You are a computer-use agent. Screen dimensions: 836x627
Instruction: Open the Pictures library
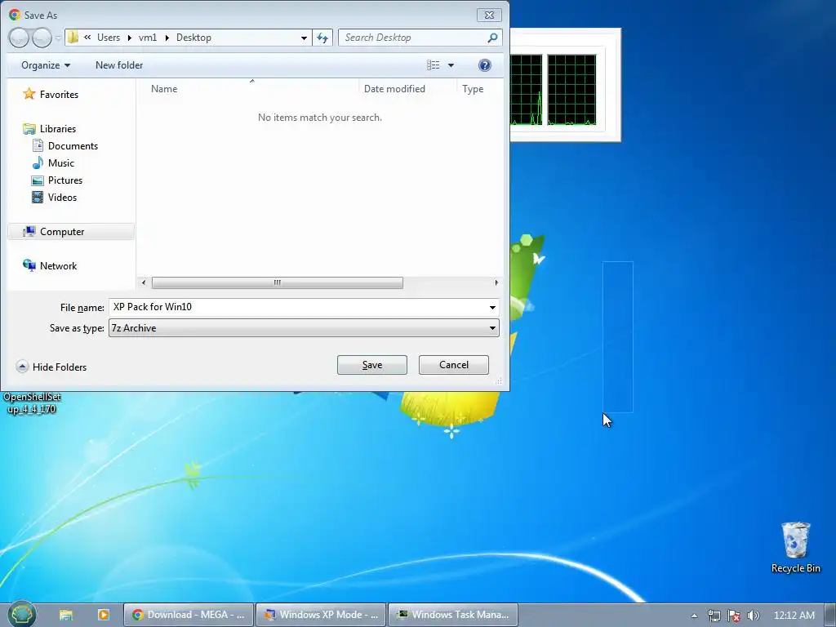coord(65,180)
